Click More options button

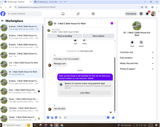pyautogui.click(x=99, y=36)
